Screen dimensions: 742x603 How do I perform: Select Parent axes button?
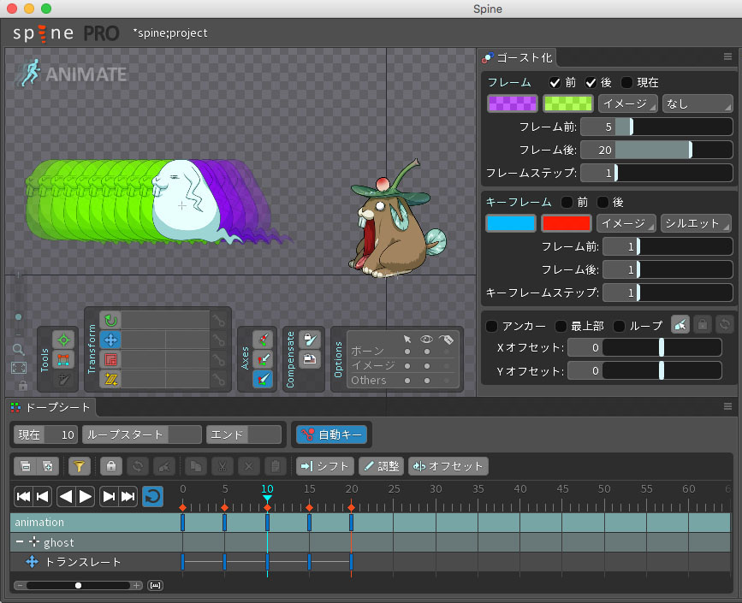(x=263, y=359)
